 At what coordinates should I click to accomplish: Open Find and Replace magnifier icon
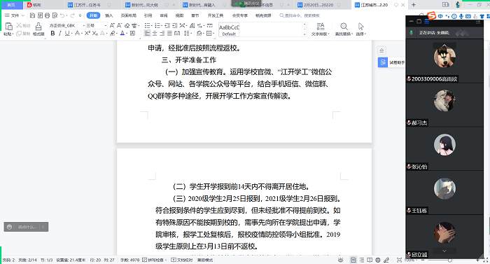[344, 29]
